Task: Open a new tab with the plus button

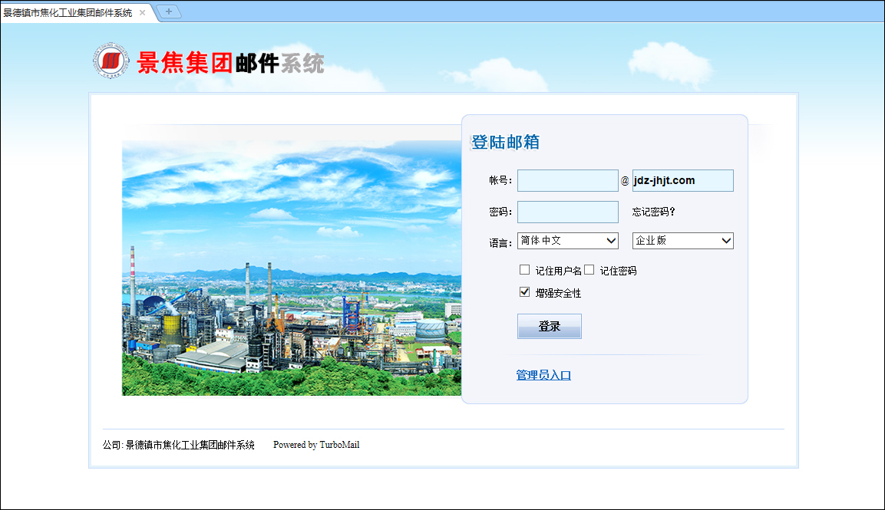Action: tap(168, 12)
